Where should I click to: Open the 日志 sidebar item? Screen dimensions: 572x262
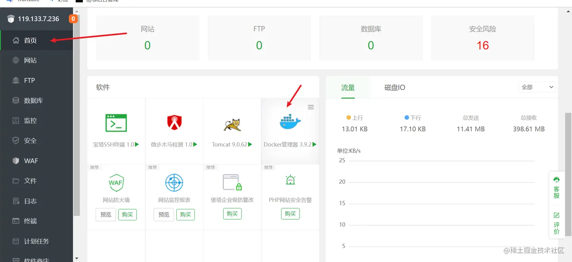click(x=37, y=201)
